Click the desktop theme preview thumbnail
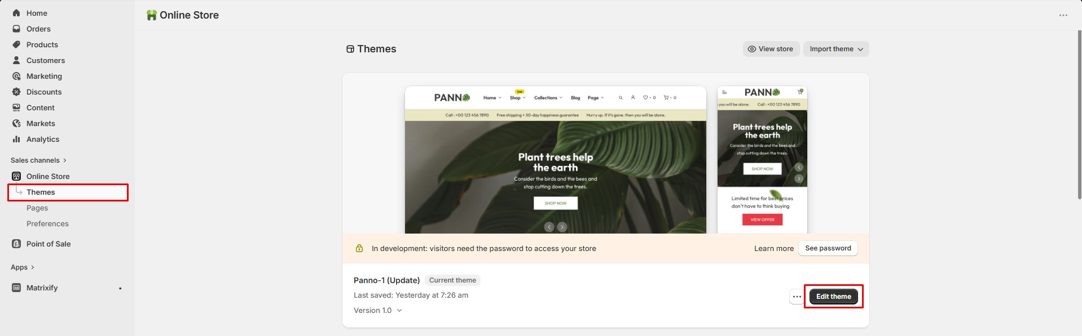This screenshot has height=336, width=1082. tap(555, 160)
